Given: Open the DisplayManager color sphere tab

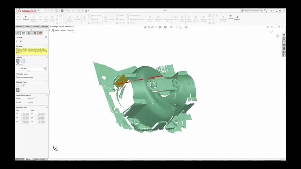Looking at the screenshot, I should click(x=40, y=33).
